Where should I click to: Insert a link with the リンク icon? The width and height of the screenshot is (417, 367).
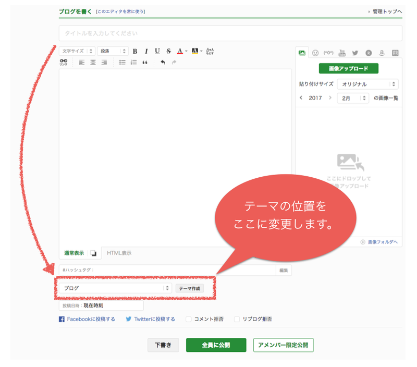coord(63,62)
